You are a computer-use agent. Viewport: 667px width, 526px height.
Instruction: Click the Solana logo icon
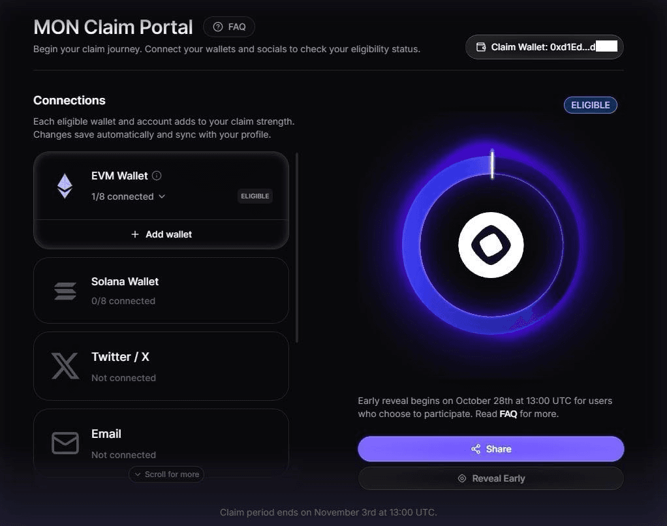(65, 290)
